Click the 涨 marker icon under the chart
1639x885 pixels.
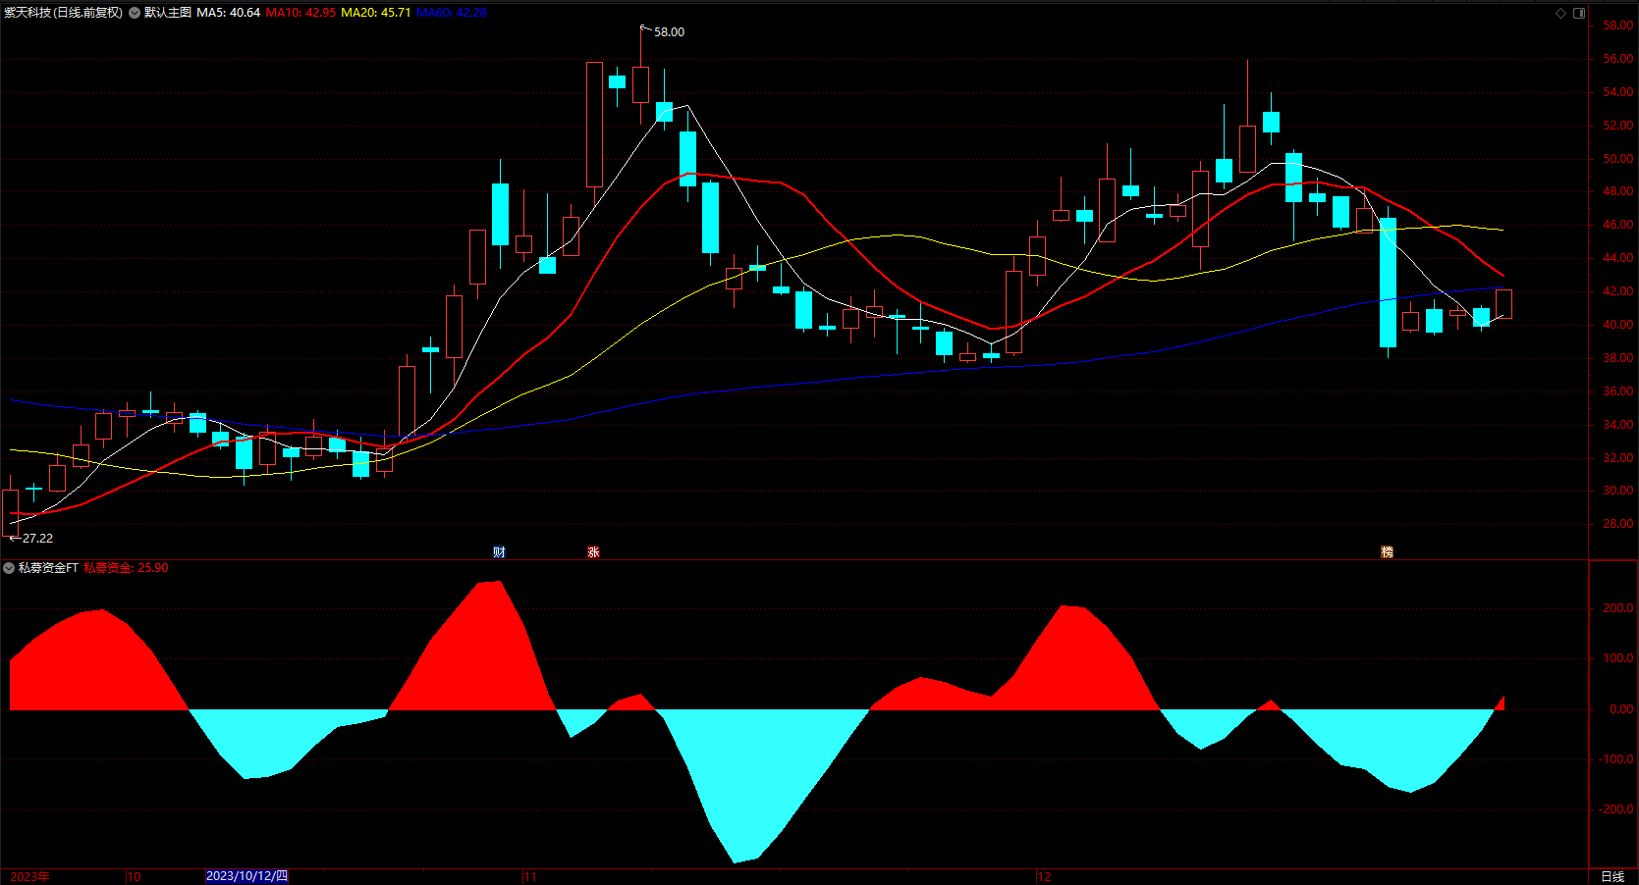point(593,552)
